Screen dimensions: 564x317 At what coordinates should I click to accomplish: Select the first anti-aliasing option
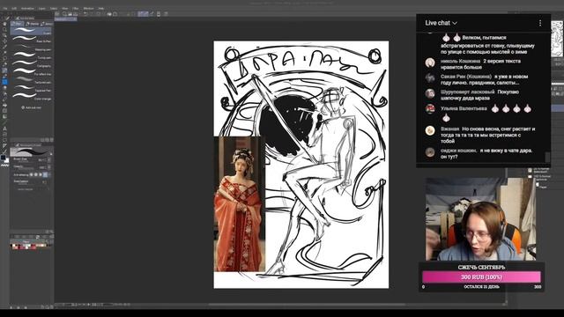[32, 174]
